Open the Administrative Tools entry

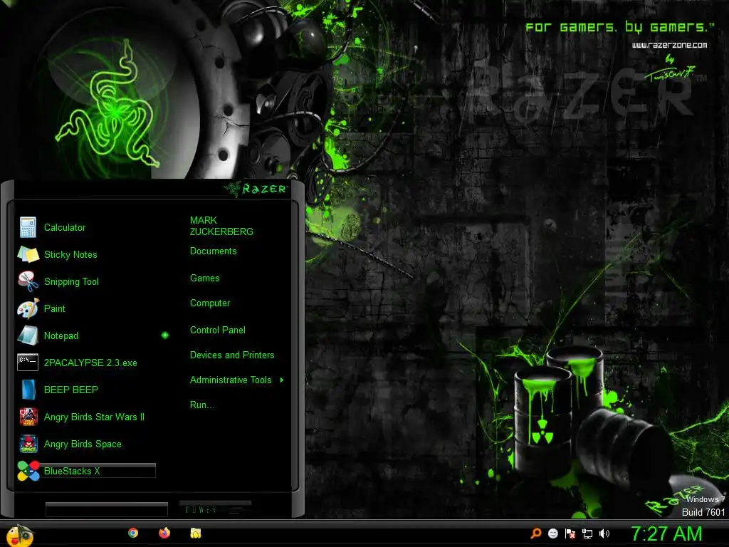point(231,380)
